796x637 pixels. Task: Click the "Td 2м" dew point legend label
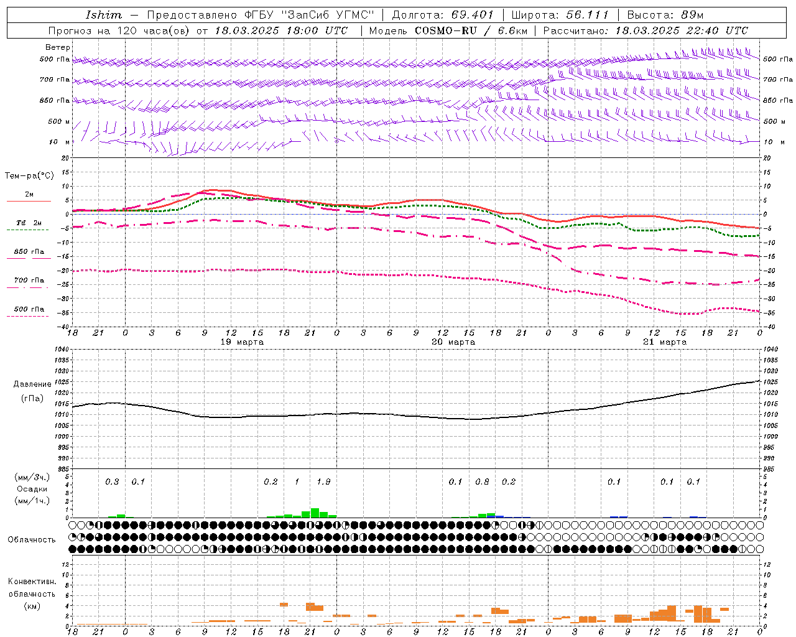click(29, 223)
